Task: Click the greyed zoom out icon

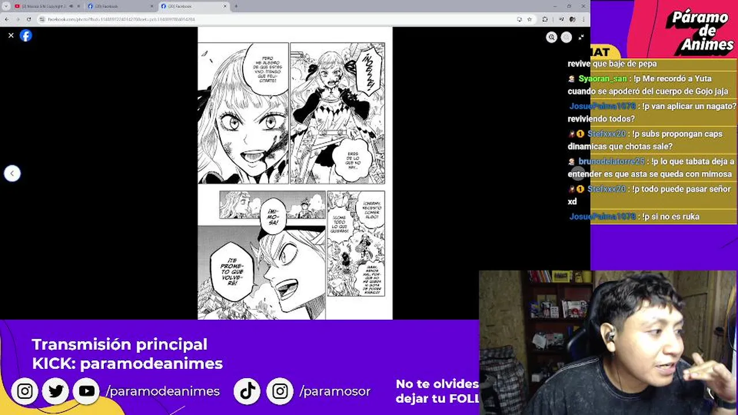Action: pos(566,37)
